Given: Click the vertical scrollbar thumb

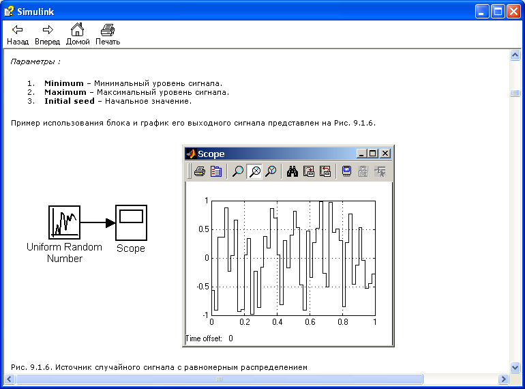Looking at the screenshot, I should point(515,93).
